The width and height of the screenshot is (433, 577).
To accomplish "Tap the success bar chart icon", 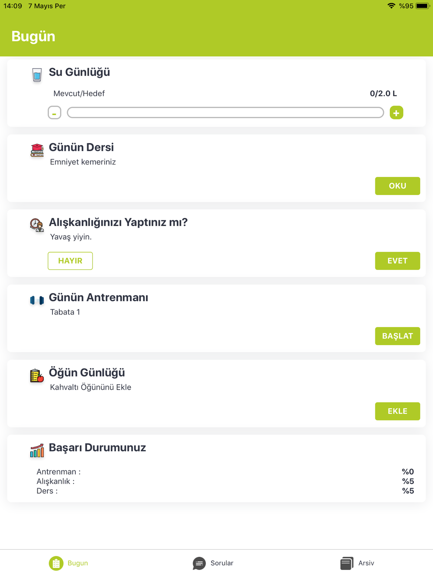I will point(37,450).
